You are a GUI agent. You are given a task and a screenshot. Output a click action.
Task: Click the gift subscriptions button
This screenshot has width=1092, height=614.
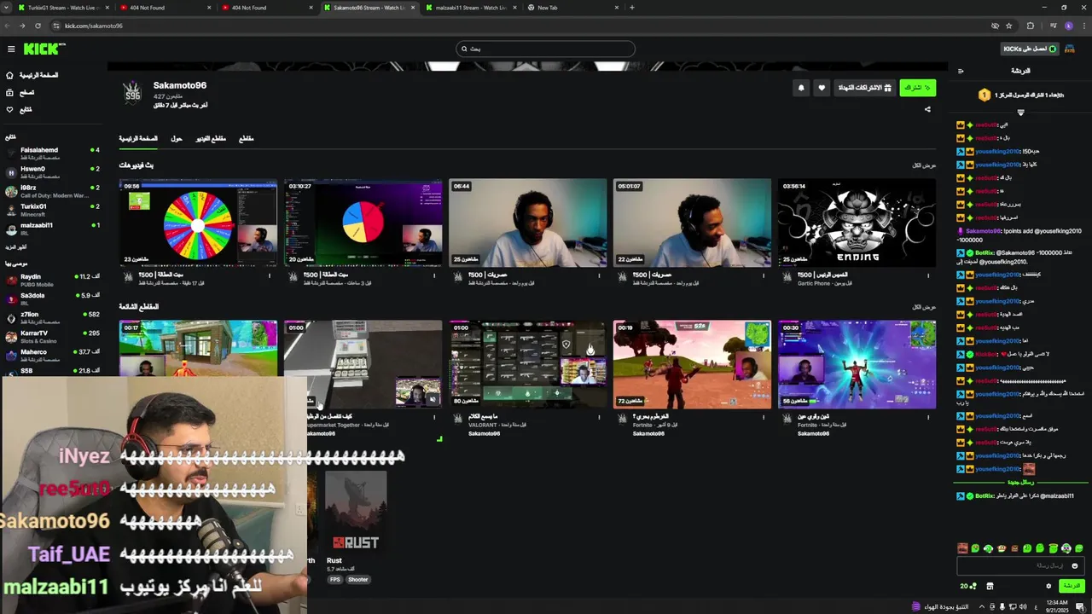click(x=864, y=88)
